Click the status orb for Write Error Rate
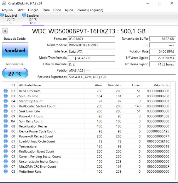The width and height of the screenshot is (178, 183). tap(6, 171)
